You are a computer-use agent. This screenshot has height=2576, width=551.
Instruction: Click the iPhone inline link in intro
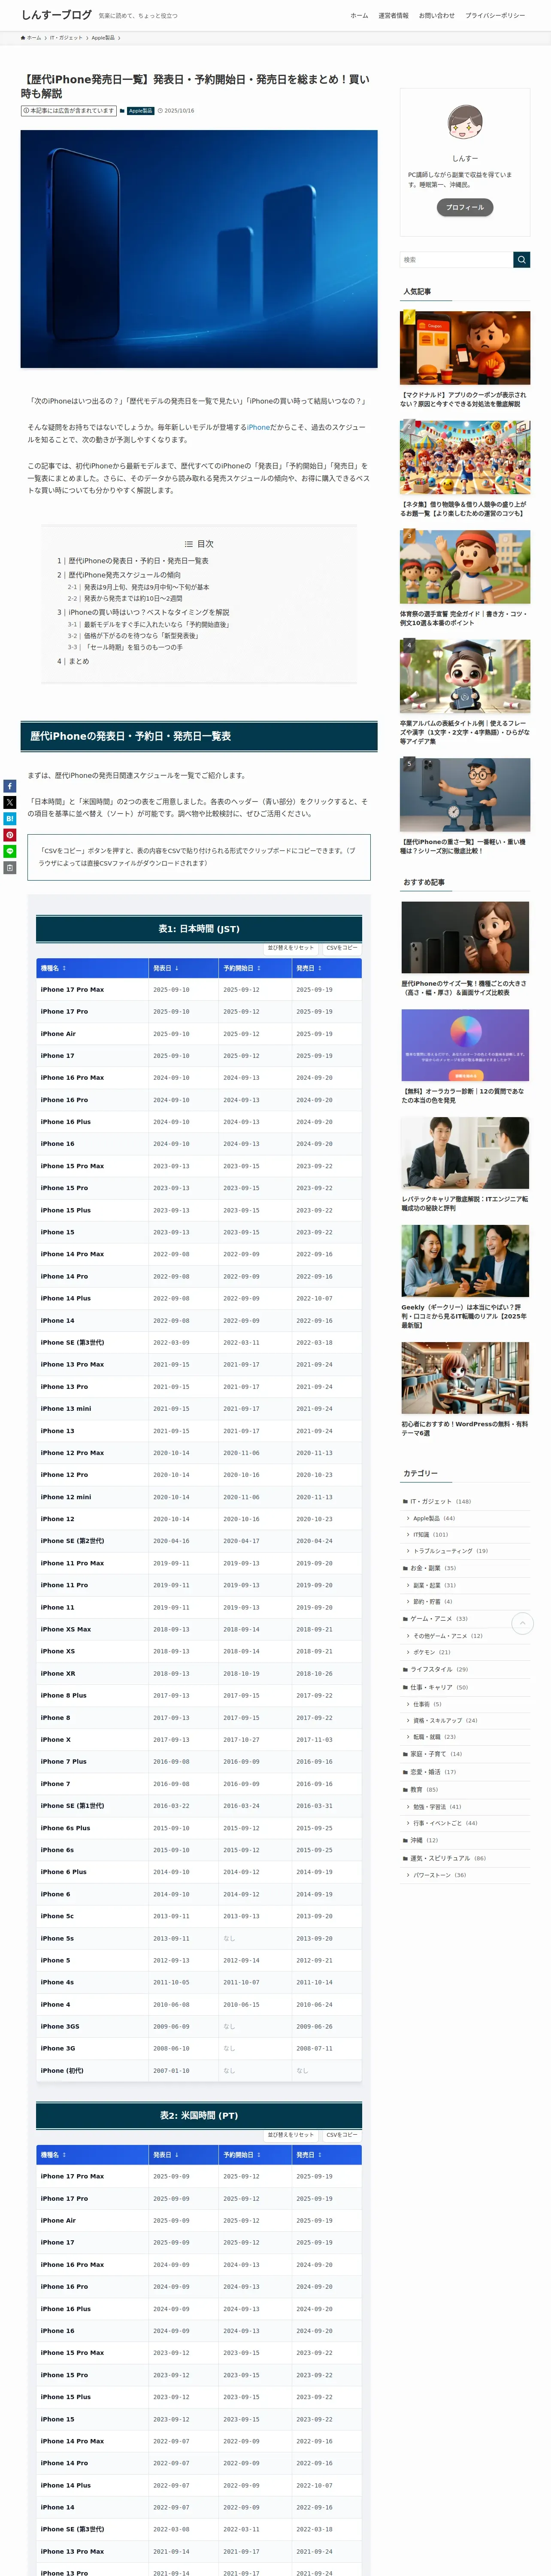pyautogui.click(x=258, y=427)
